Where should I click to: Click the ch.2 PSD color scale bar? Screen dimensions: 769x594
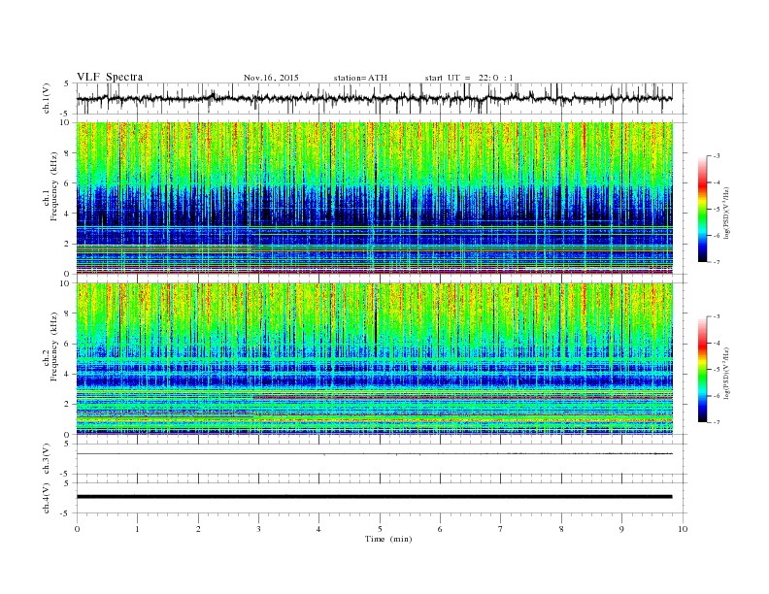(x=702, y=369)
